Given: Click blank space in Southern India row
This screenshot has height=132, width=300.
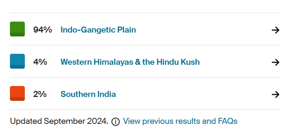Looking at the screenshot, I should [x=193, y=94].
